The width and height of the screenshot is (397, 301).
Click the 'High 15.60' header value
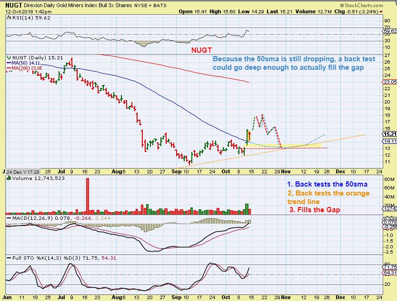(222, 11)
